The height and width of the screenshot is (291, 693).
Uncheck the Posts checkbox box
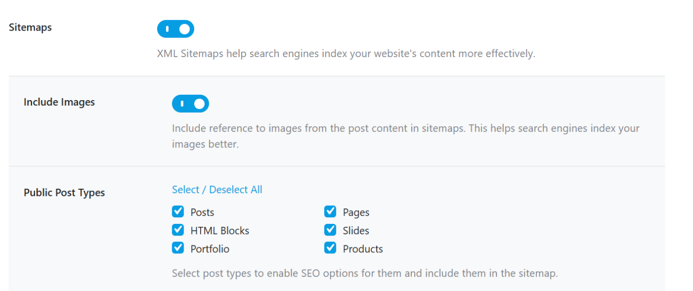click(x=178, y=212)
